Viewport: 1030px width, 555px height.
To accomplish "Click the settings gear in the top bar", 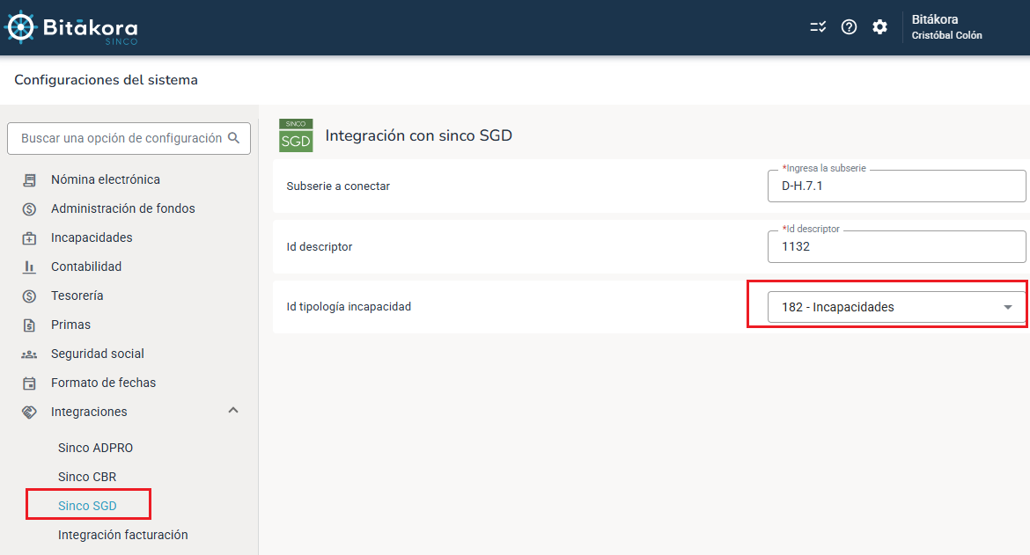I will tap(879, 27).
